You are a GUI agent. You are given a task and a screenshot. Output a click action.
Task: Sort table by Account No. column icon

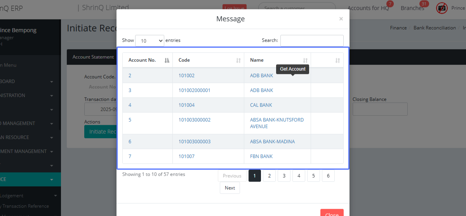coord(167,60)
